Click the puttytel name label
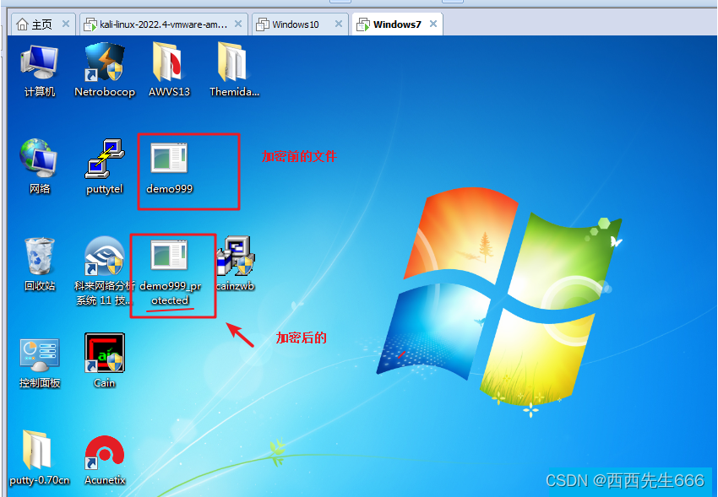Image resolution: width=718 pixels, height=497 pixels. 105,189
